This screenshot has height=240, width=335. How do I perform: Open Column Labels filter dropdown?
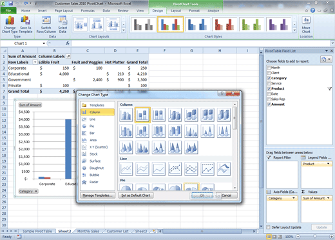(68, 56)
